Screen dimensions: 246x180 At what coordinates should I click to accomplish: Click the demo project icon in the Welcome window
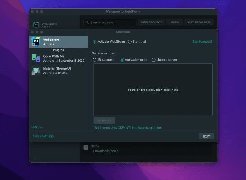85,147
